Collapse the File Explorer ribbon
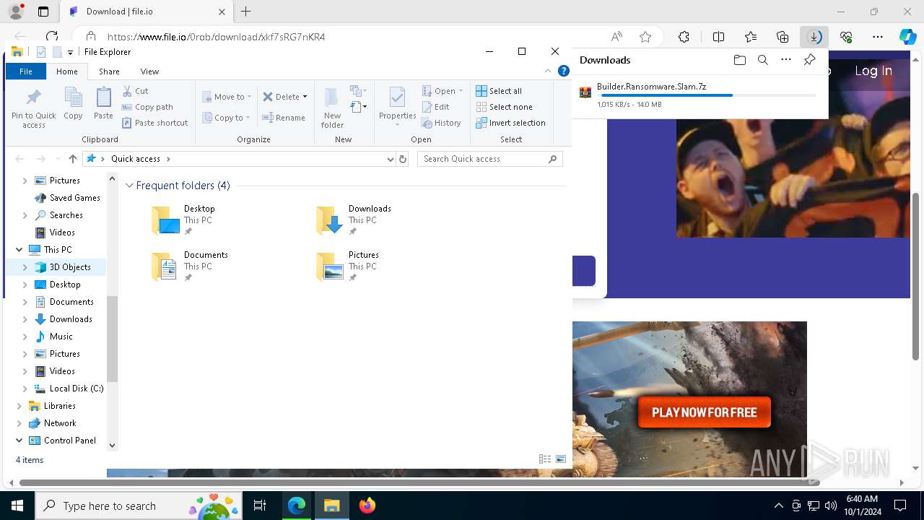This screenshot has height=520, width=924. pyautogui.click(x=549, y=71)
